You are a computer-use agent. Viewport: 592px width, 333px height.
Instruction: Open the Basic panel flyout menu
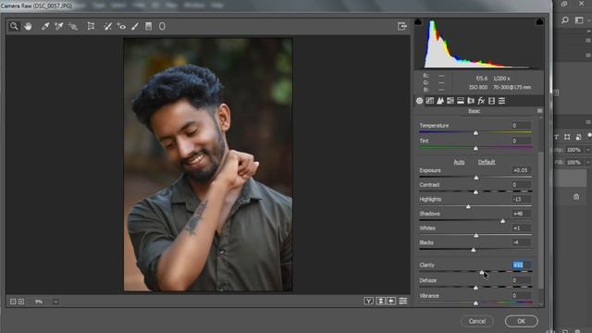click(539, 111)
